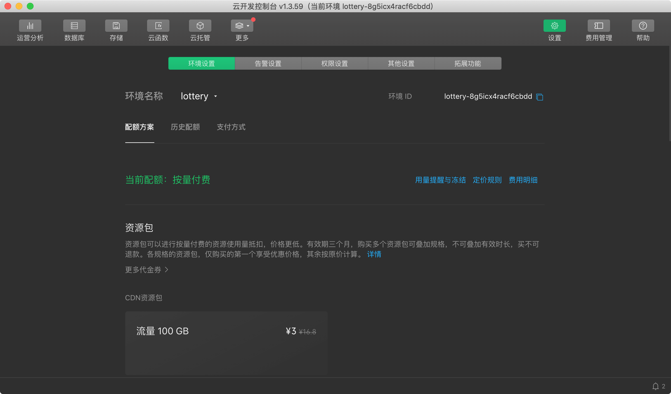
Task: Open the 帮助 help icon
Action: point(643,26)
